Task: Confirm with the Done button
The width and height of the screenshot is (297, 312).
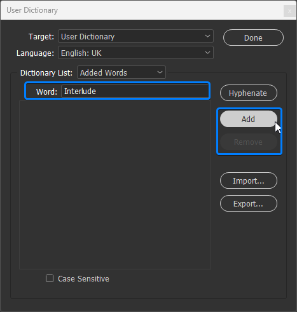Action: 253,37
